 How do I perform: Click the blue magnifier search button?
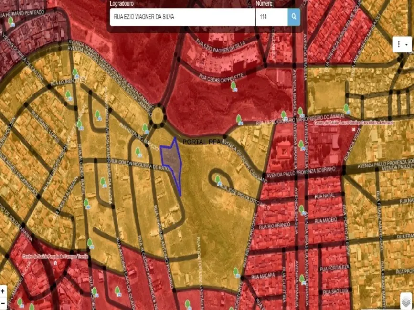pyautogui.click(x=294, y=17)
